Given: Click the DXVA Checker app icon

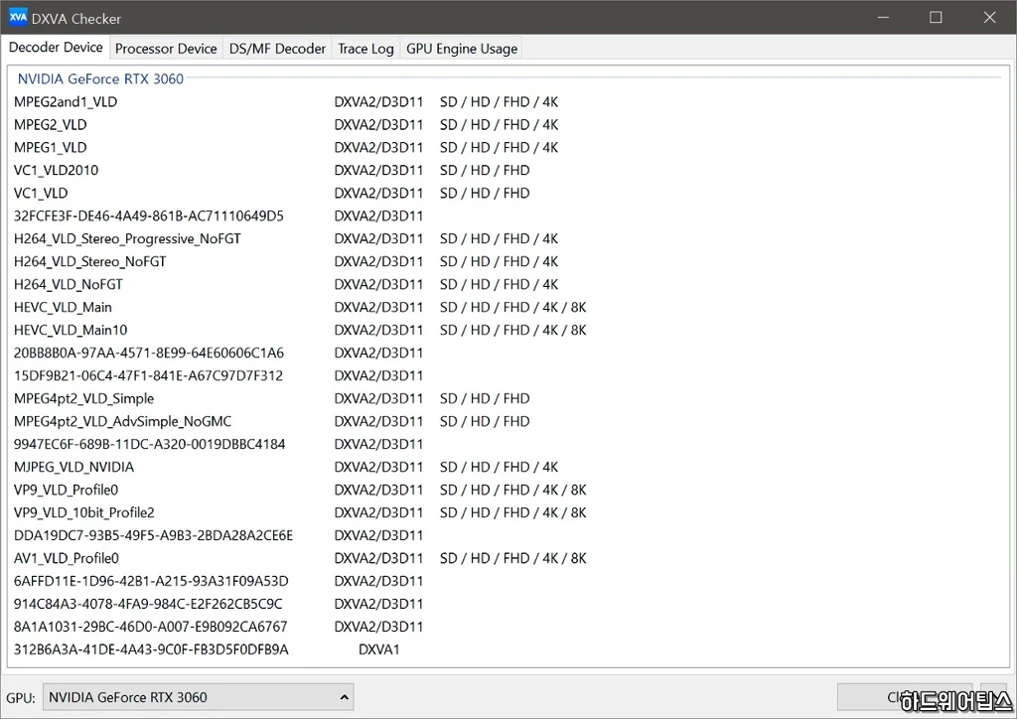Looking at the screenshot, I should [x=18, y=18].
